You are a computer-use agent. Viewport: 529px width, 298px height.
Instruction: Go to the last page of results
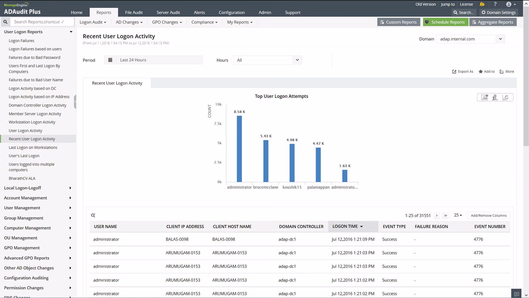click(x=446, y=215)
